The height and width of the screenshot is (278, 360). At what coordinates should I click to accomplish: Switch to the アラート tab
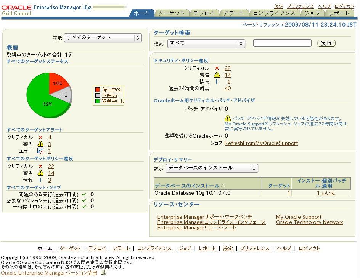pyautogui.click(x=233, y=13)
